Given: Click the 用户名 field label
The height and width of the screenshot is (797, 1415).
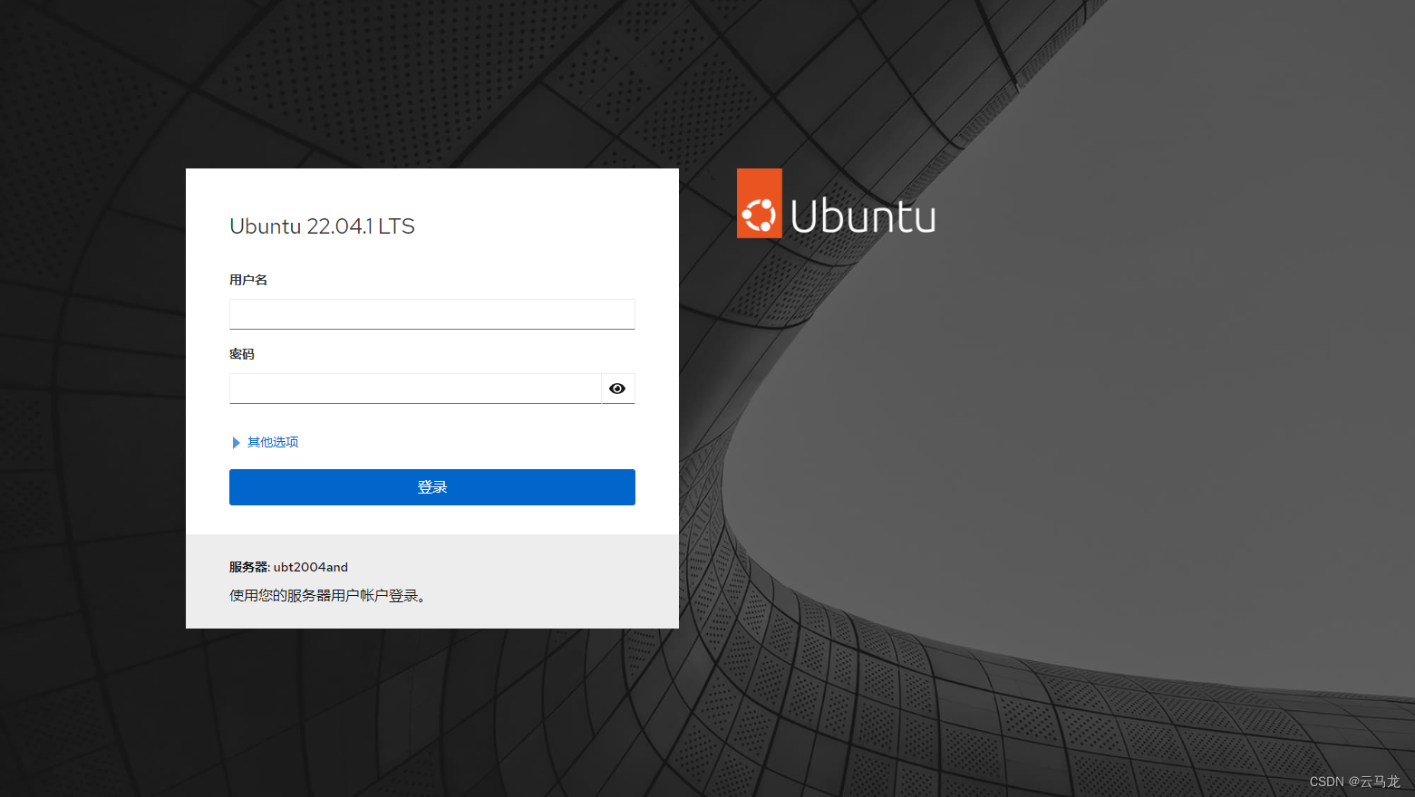Looking at the screenshot, I should point(248,279).
